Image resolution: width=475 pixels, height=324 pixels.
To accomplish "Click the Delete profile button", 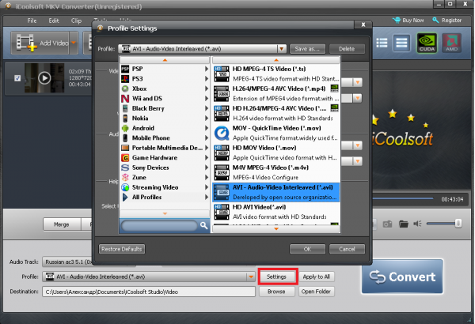I will point(347,49).
